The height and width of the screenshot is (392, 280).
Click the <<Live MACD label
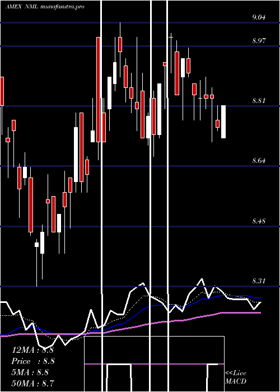point(236,377)
